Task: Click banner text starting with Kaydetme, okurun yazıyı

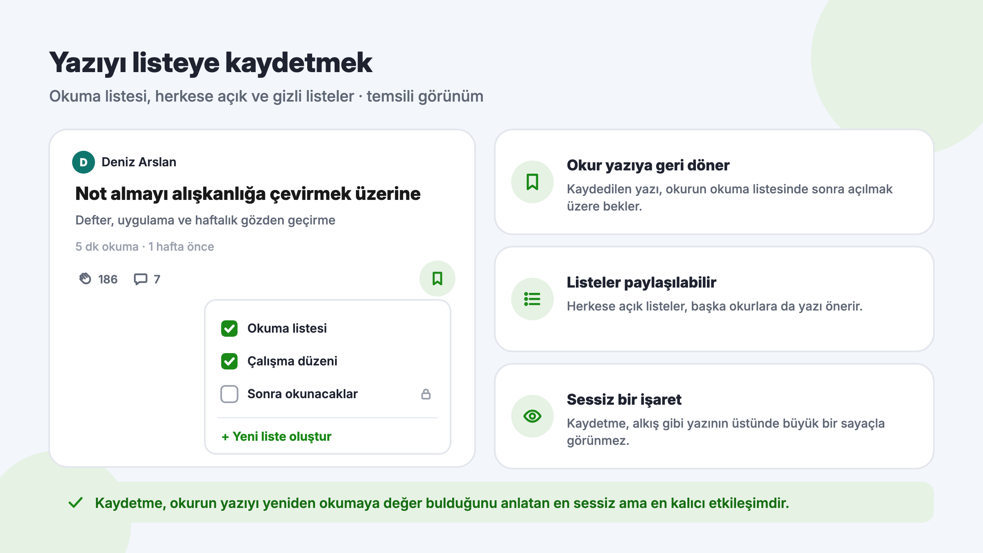Action: click(x=442, y=503)
